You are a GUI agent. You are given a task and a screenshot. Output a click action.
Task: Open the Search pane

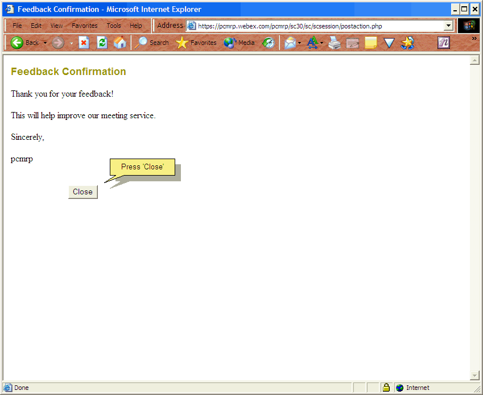click(152, 43)
